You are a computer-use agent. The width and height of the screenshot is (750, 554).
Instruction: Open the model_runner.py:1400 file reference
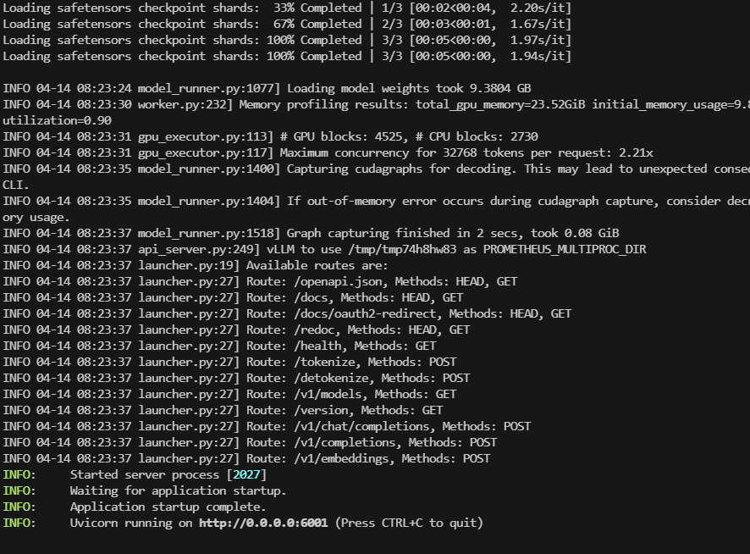[209, 169]
